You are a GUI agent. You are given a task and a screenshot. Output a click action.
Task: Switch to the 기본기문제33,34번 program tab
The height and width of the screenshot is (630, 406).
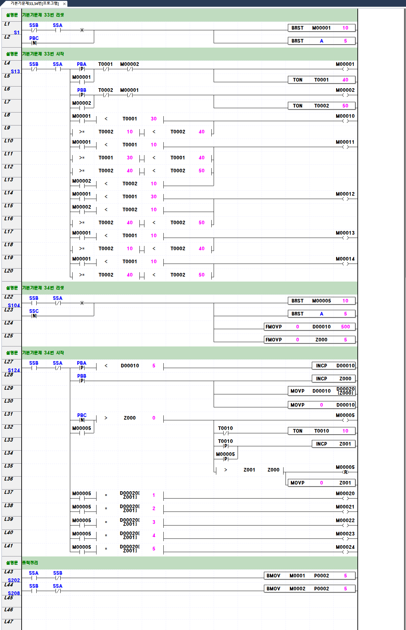click(35, 4)
